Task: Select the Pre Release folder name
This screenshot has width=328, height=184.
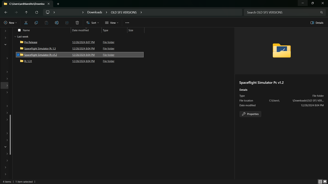Action: point(31,42)
